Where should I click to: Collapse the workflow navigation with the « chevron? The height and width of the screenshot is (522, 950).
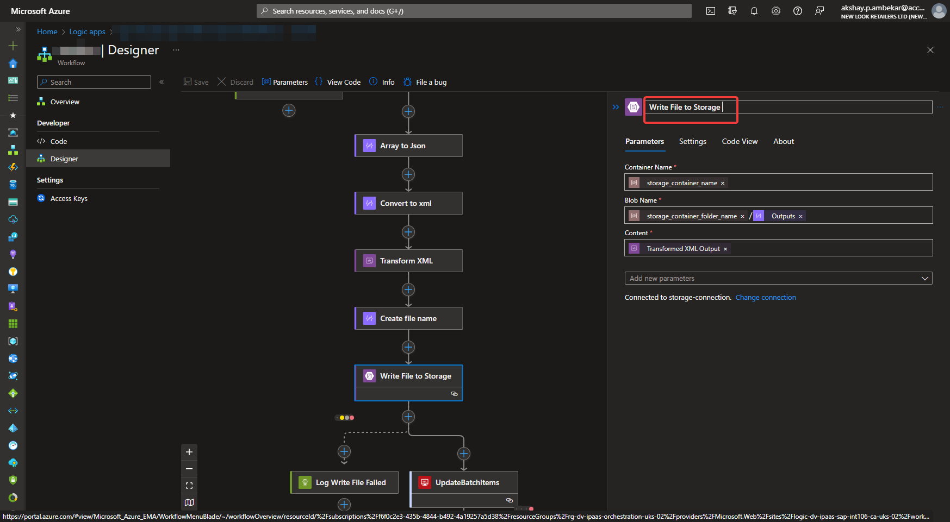pyautogui.click(x=162, y=81)
